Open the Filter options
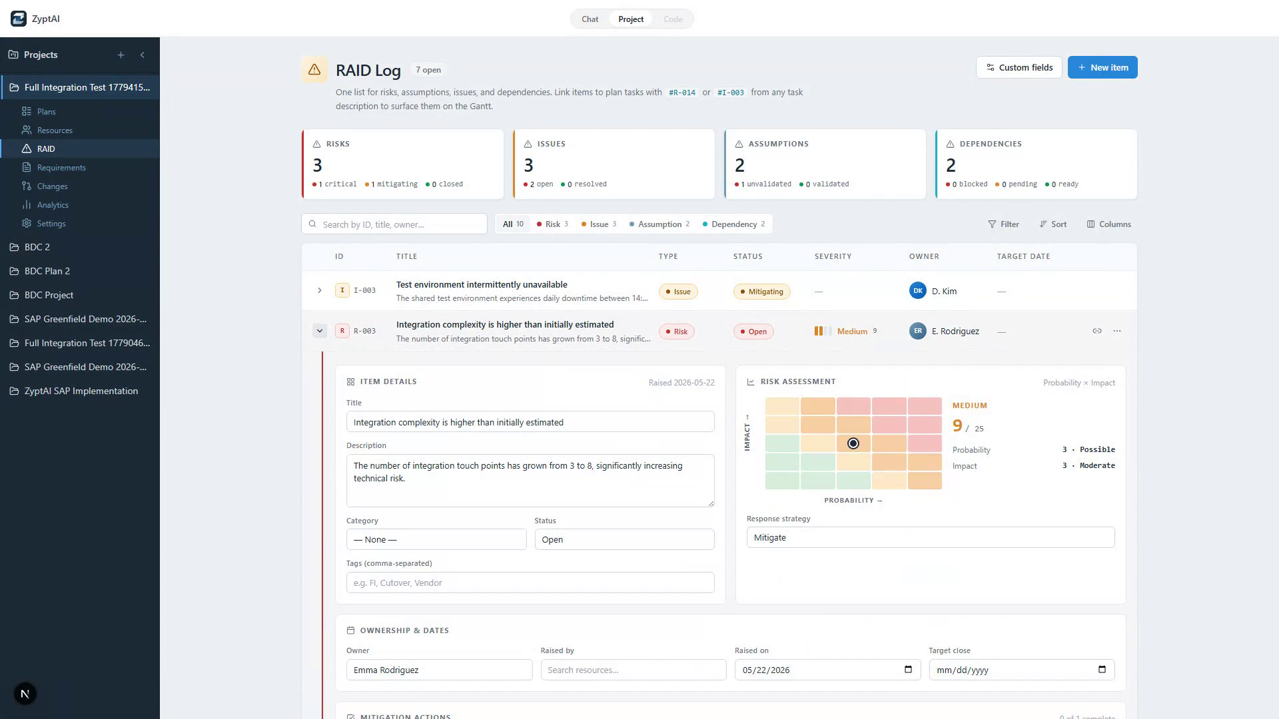The image size is (1279, 719). [1003, 224]
